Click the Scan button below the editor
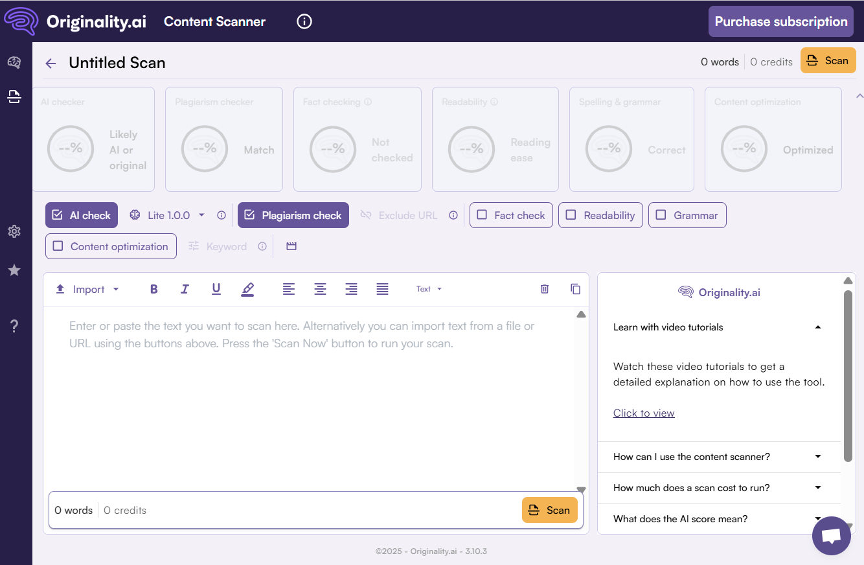The width and height of the screenshot is (864, 565). click(550, 510)
